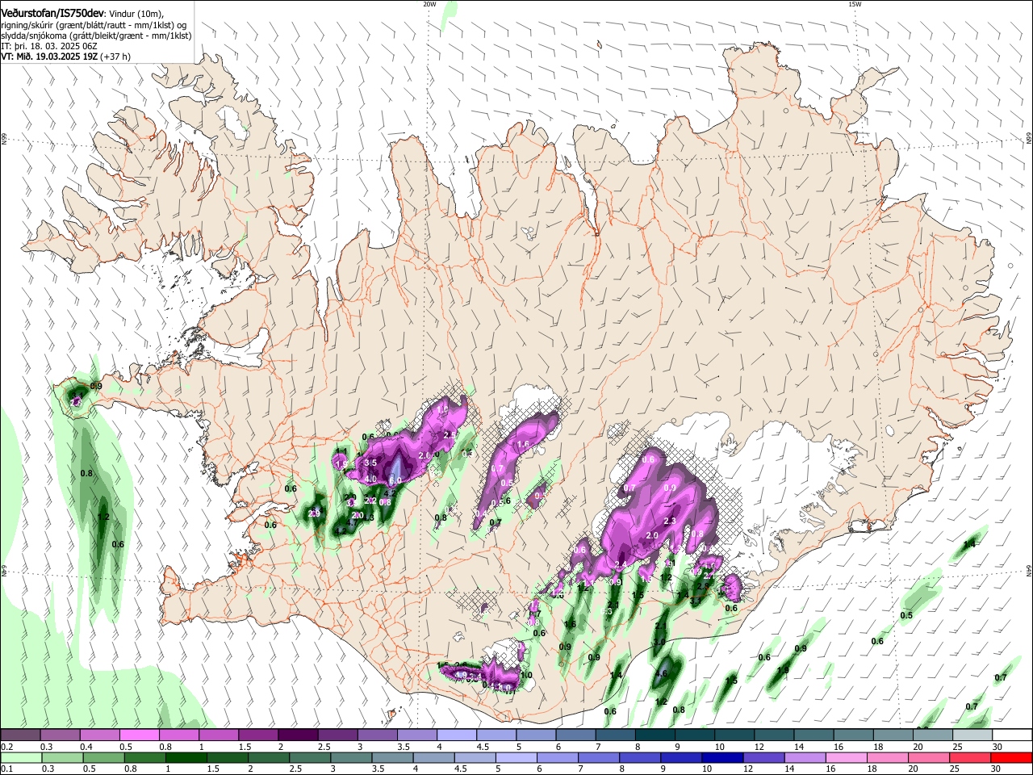Pick the bright red 25–30 rain swatch

coord(1010,758)
